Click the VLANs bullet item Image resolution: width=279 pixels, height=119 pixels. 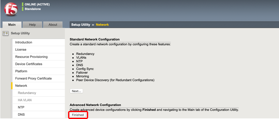81,57
